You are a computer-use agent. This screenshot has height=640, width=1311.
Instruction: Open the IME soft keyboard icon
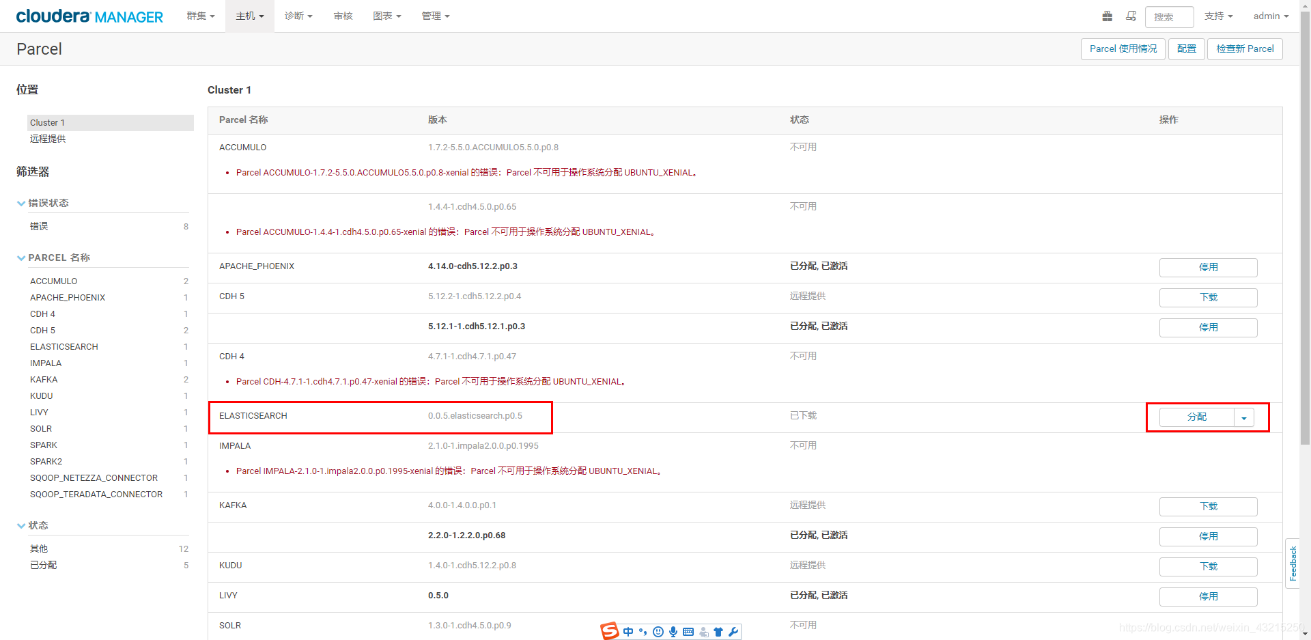point(688,632)
